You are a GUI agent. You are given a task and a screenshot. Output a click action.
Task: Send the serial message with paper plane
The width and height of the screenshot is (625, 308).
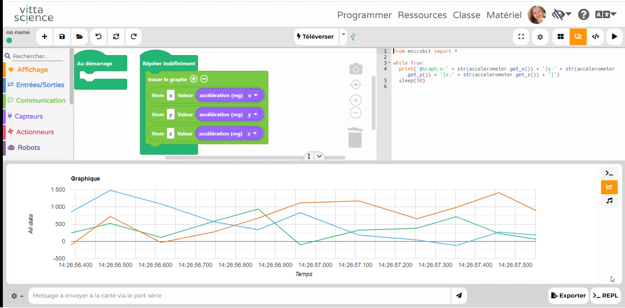(x=459, y=296)
